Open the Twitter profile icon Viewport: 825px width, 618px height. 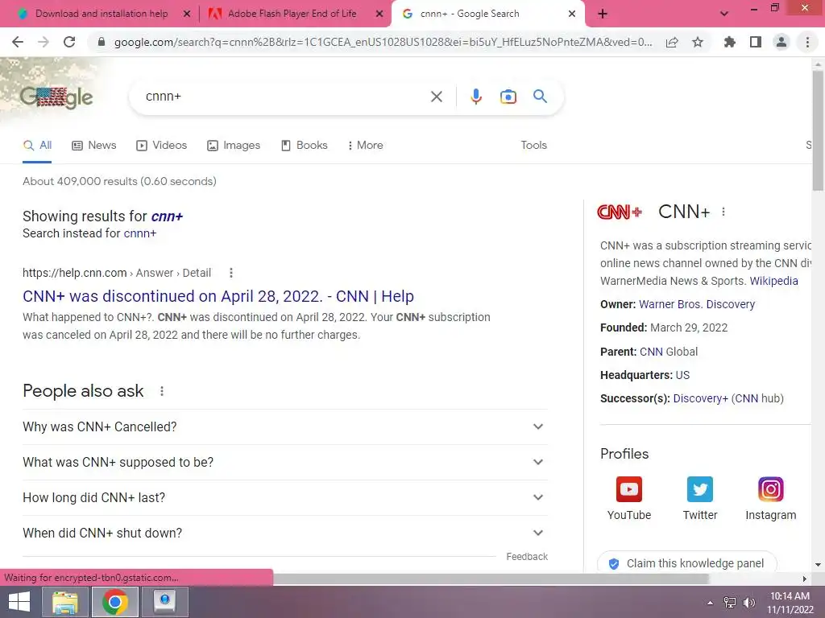[700, 489]
